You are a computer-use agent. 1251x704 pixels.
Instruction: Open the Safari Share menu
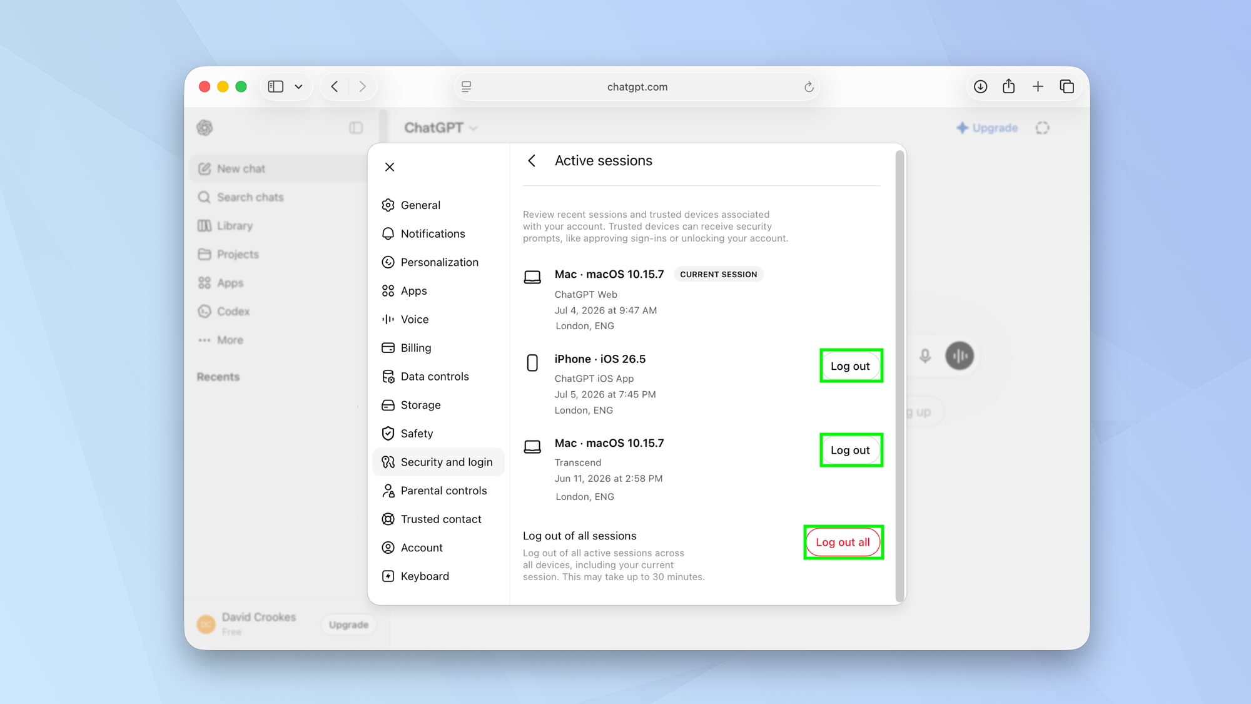pos(1008,86)
